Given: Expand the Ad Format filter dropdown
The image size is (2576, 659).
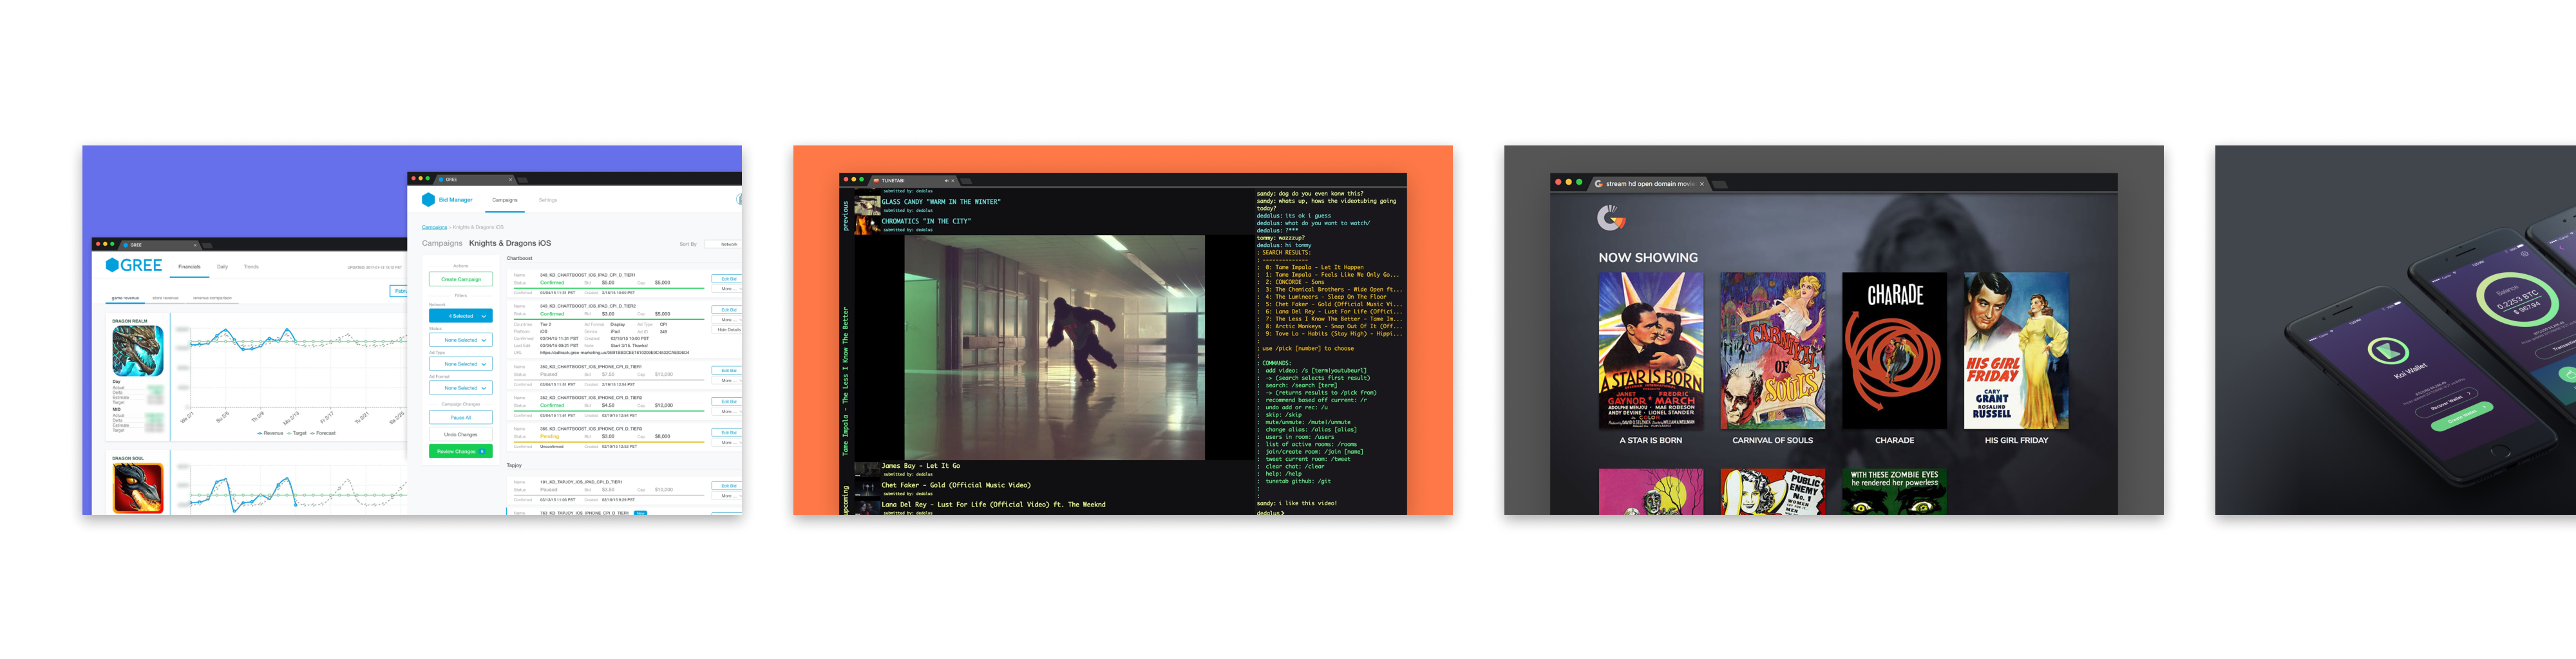Looking at the screenshot, I should 460,388.
